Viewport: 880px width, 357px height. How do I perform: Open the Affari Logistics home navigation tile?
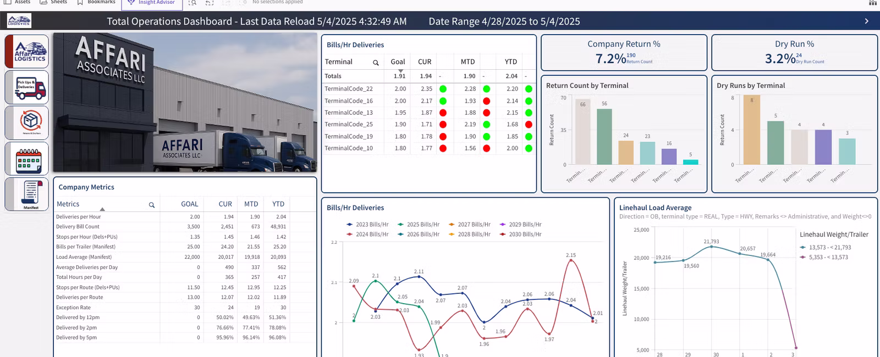coord(27,52)
